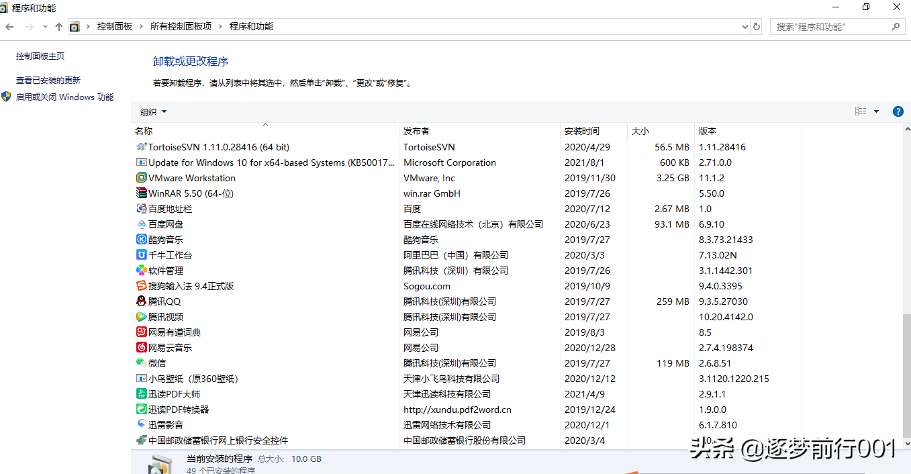Screen dimensions: 911x474
Task: Open 启用或关闭 Windows 功能 link
Action: tap(65, 97)
